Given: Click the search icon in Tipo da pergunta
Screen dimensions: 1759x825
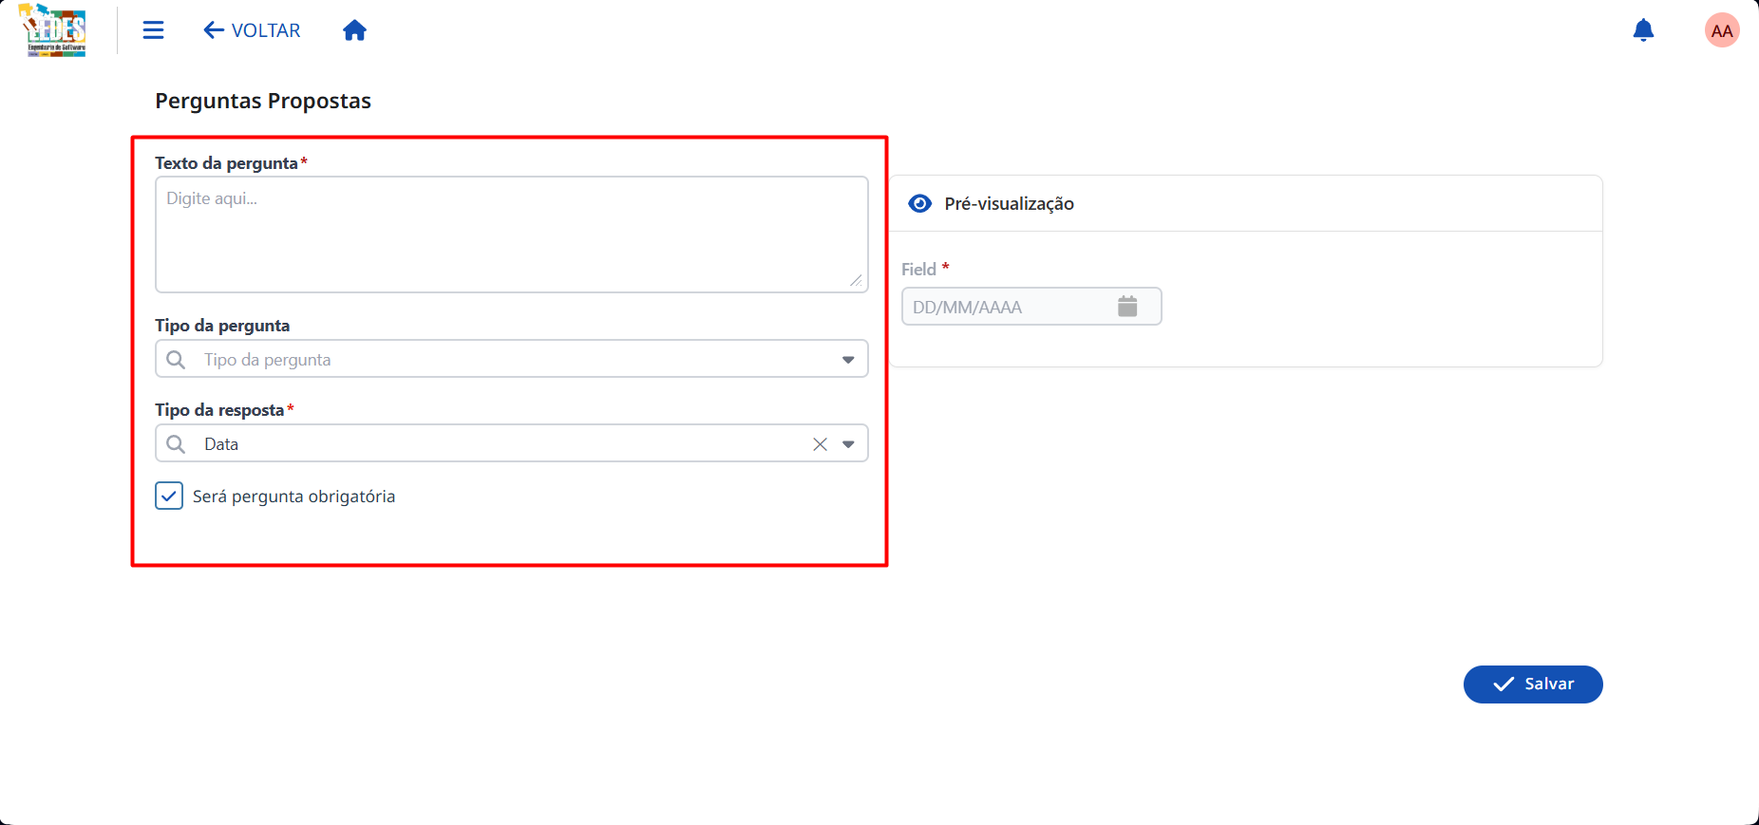Looking at the screenshot, I should point(176,360).
